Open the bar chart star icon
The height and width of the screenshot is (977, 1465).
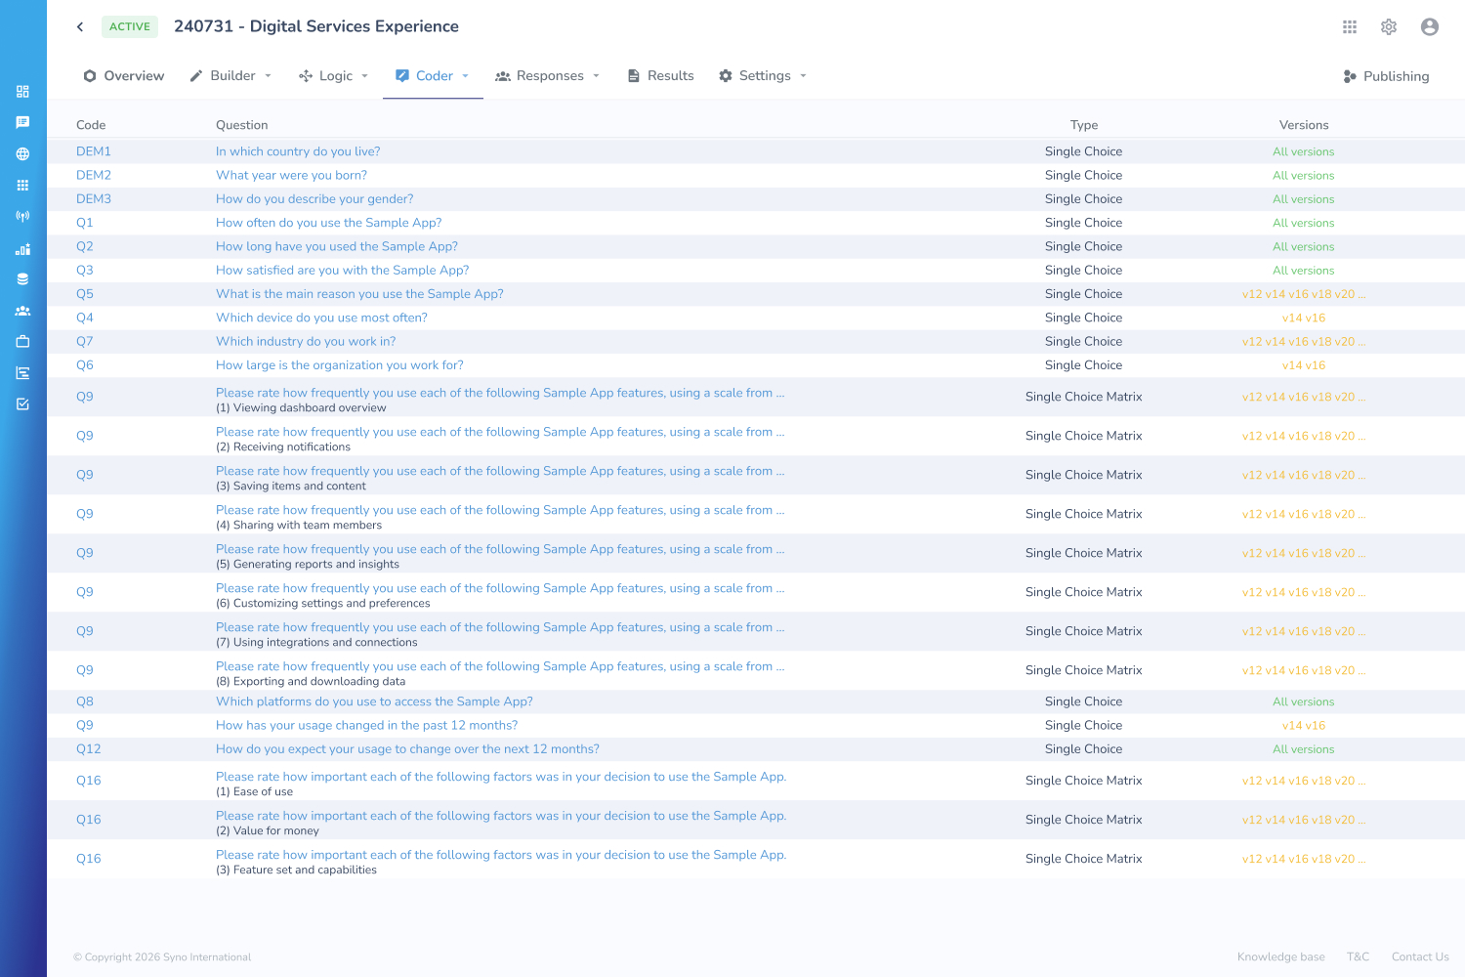pos(22,248)
